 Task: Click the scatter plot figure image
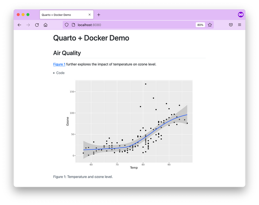[x=129, y=125]
